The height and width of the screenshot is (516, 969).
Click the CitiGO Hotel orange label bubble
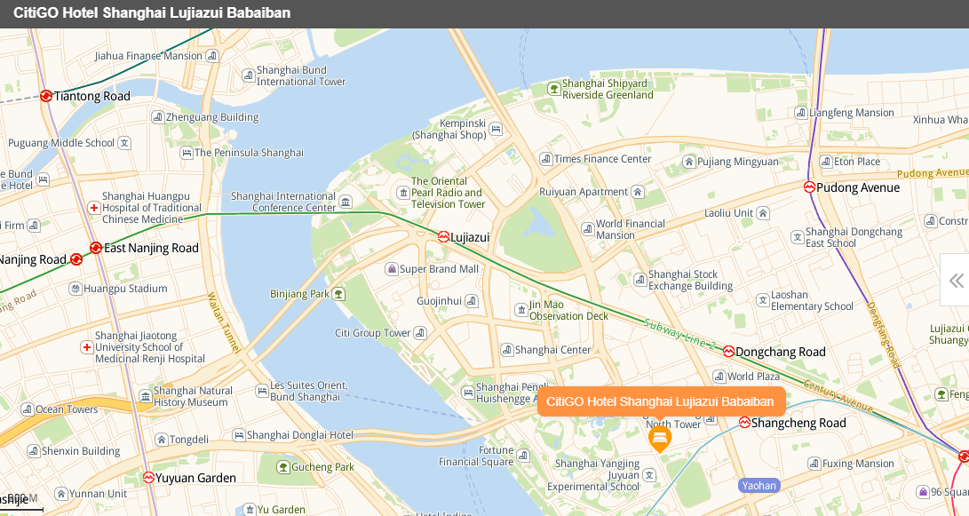(661, 401)
